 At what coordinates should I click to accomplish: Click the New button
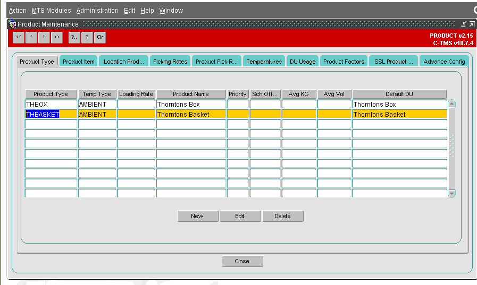click(198, 216)
